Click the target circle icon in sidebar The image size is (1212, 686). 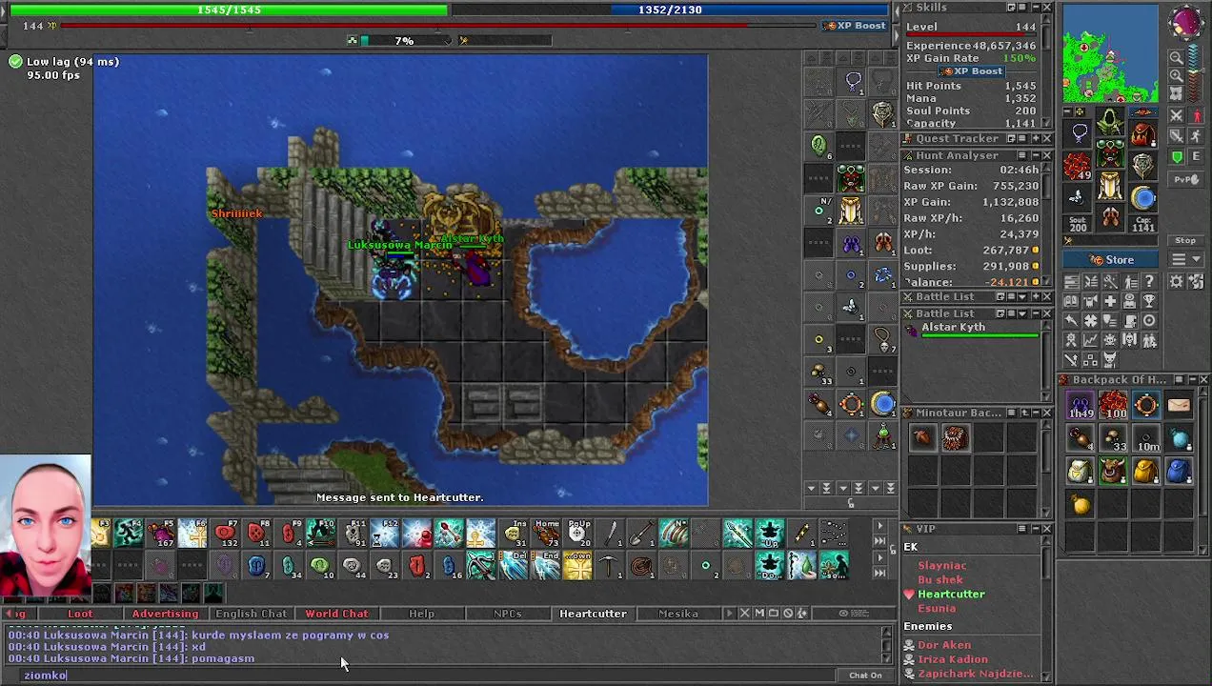click(1149, 321)
